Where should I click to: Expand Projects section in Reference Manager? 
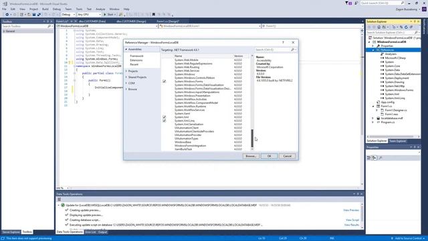126,71
